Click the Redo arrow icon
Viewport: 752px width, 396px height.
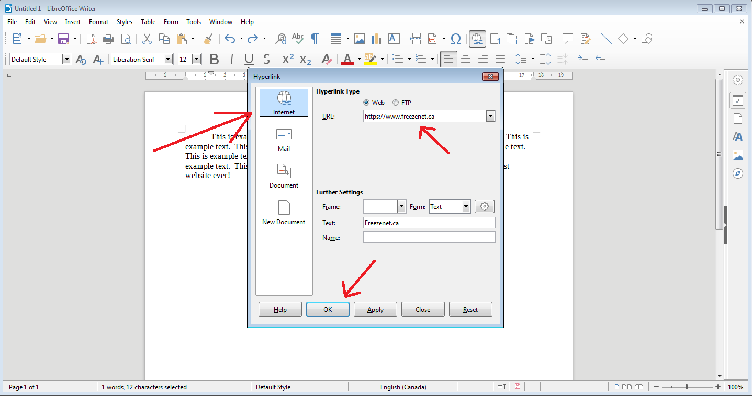(x=253, y=39)
